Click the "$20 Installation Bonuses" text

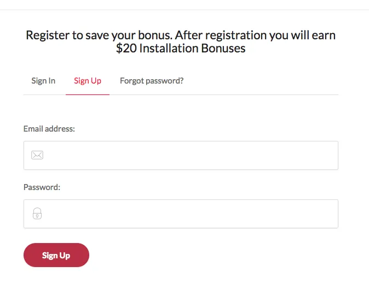[181, 49]
